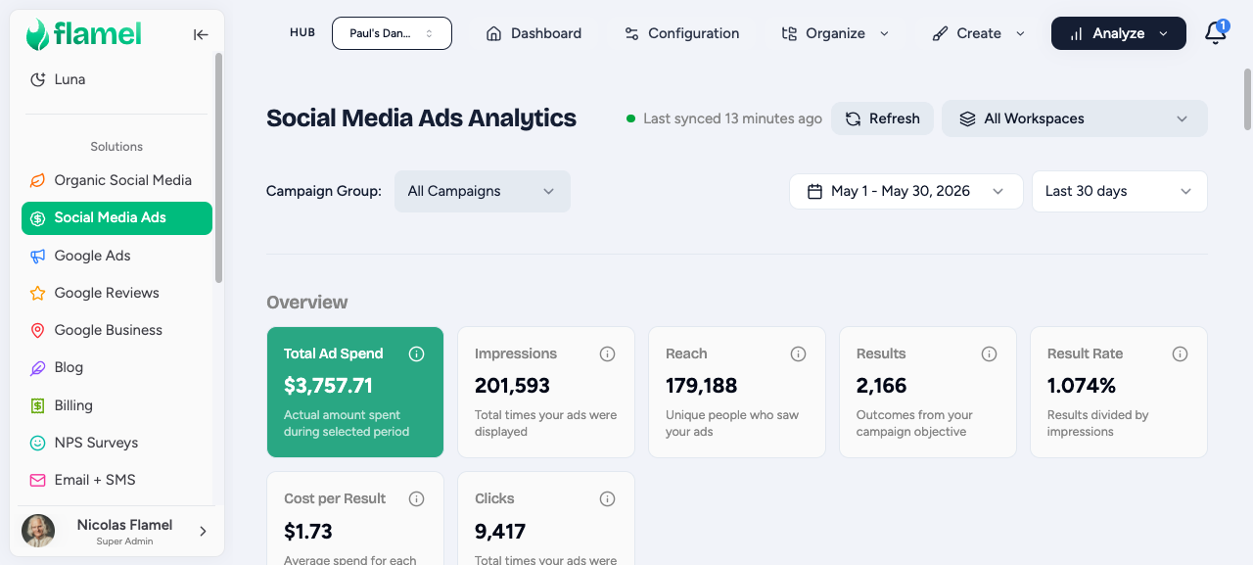Click the calendar icon in date range
This screenshot has width=1253, height=565.
pyautogui.click(x=814, y=191)
